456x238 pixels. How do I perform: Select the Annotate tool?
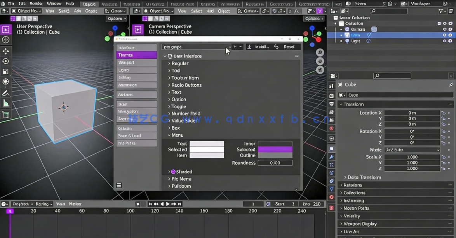pos(5,93)
